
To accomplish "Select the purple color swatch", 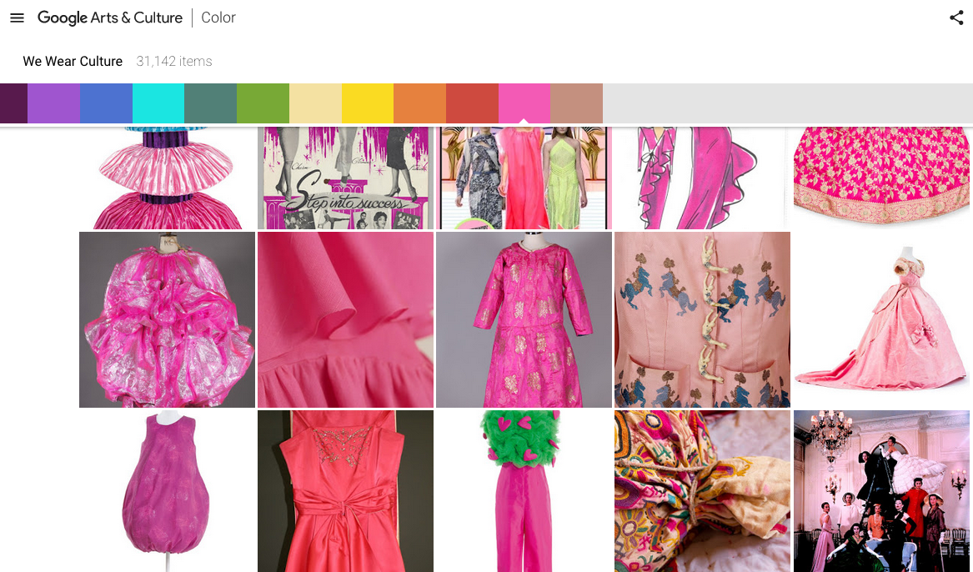I will (53, 103).
